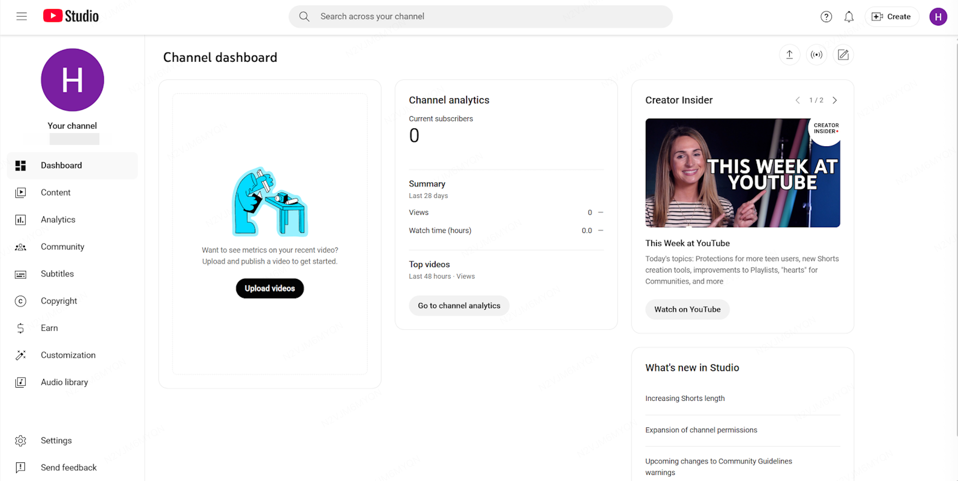Open This Week at YouTube thumbnail
This screenshot has height=481, width=958.
click(x=742, y=173)
